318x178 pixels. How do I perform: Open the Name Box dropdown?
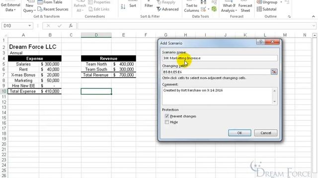(x=30, y=26)
